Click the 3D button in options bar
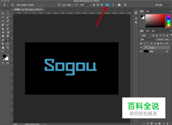The image size is (172, 125). 125,5
